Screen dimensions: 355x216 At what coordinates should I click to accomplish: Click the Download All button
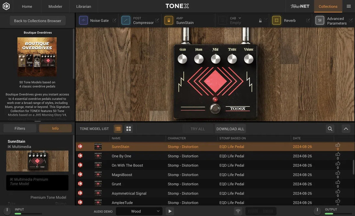(x=230, y=129)
